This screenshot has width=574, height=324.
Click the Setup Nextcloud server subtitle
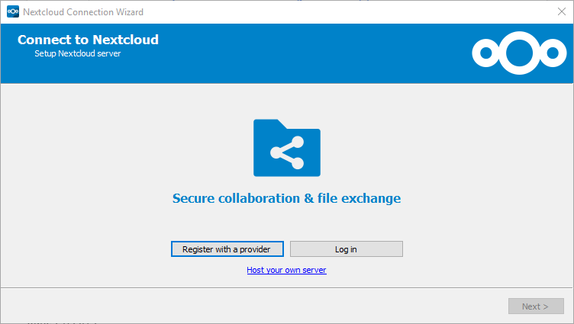(78, 53)
